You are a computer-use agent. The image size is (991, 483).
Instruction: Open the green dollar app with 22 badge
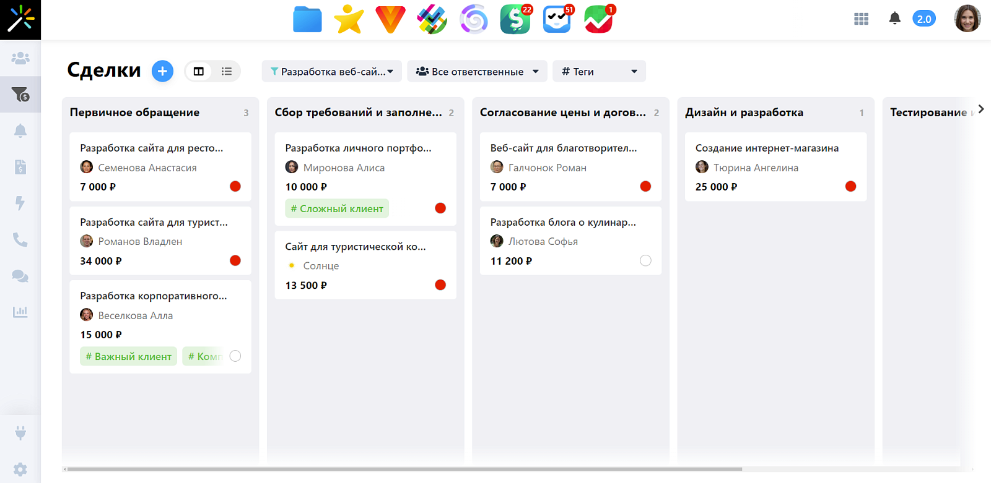click(x=516, y=19)
